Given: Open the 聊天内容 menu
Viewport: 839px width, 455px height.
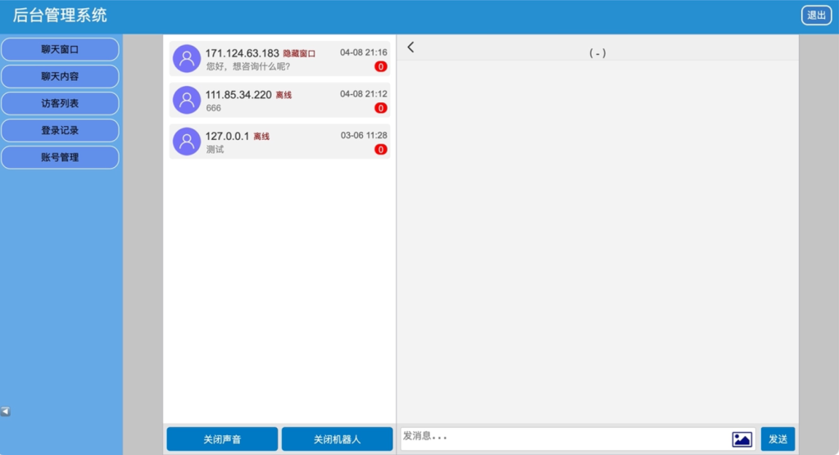Looking at the screenshot, I should pyautogui.click(x=60, y=76).
